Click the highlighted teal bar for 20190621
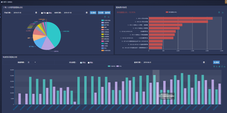The width and height of the screenshot is (227, 113). 154,89
